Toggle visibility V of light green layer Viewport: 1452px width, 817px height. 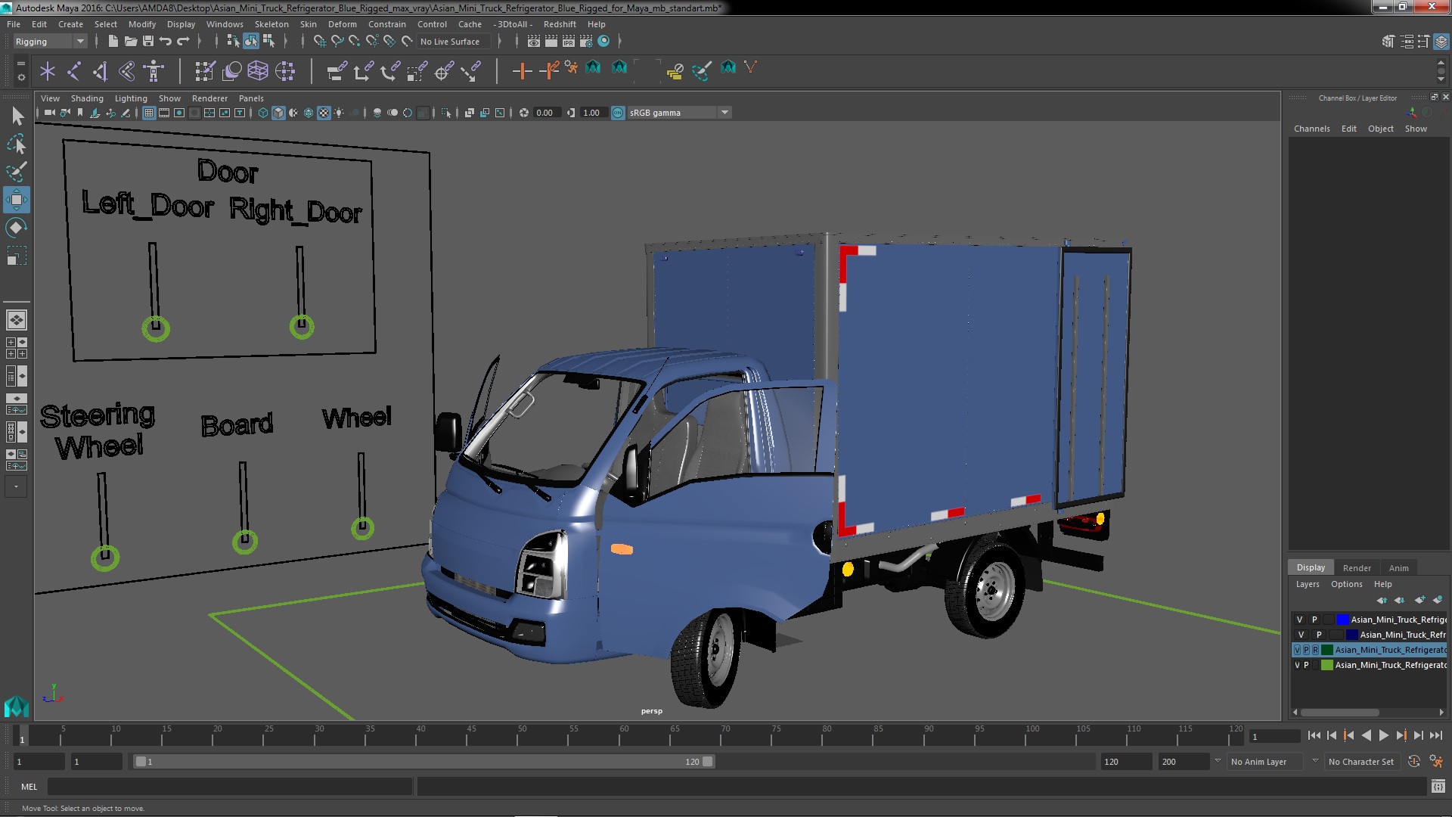click(1298, 665)
